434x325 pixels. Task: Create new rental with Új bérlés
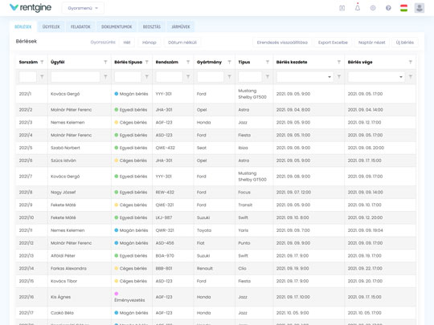pos(404,43)
